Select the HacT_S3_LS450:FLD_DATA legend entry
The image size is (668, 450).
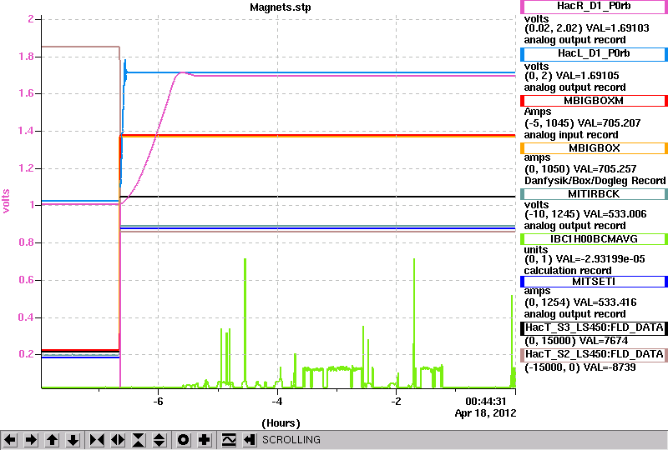tap(594, 328)
